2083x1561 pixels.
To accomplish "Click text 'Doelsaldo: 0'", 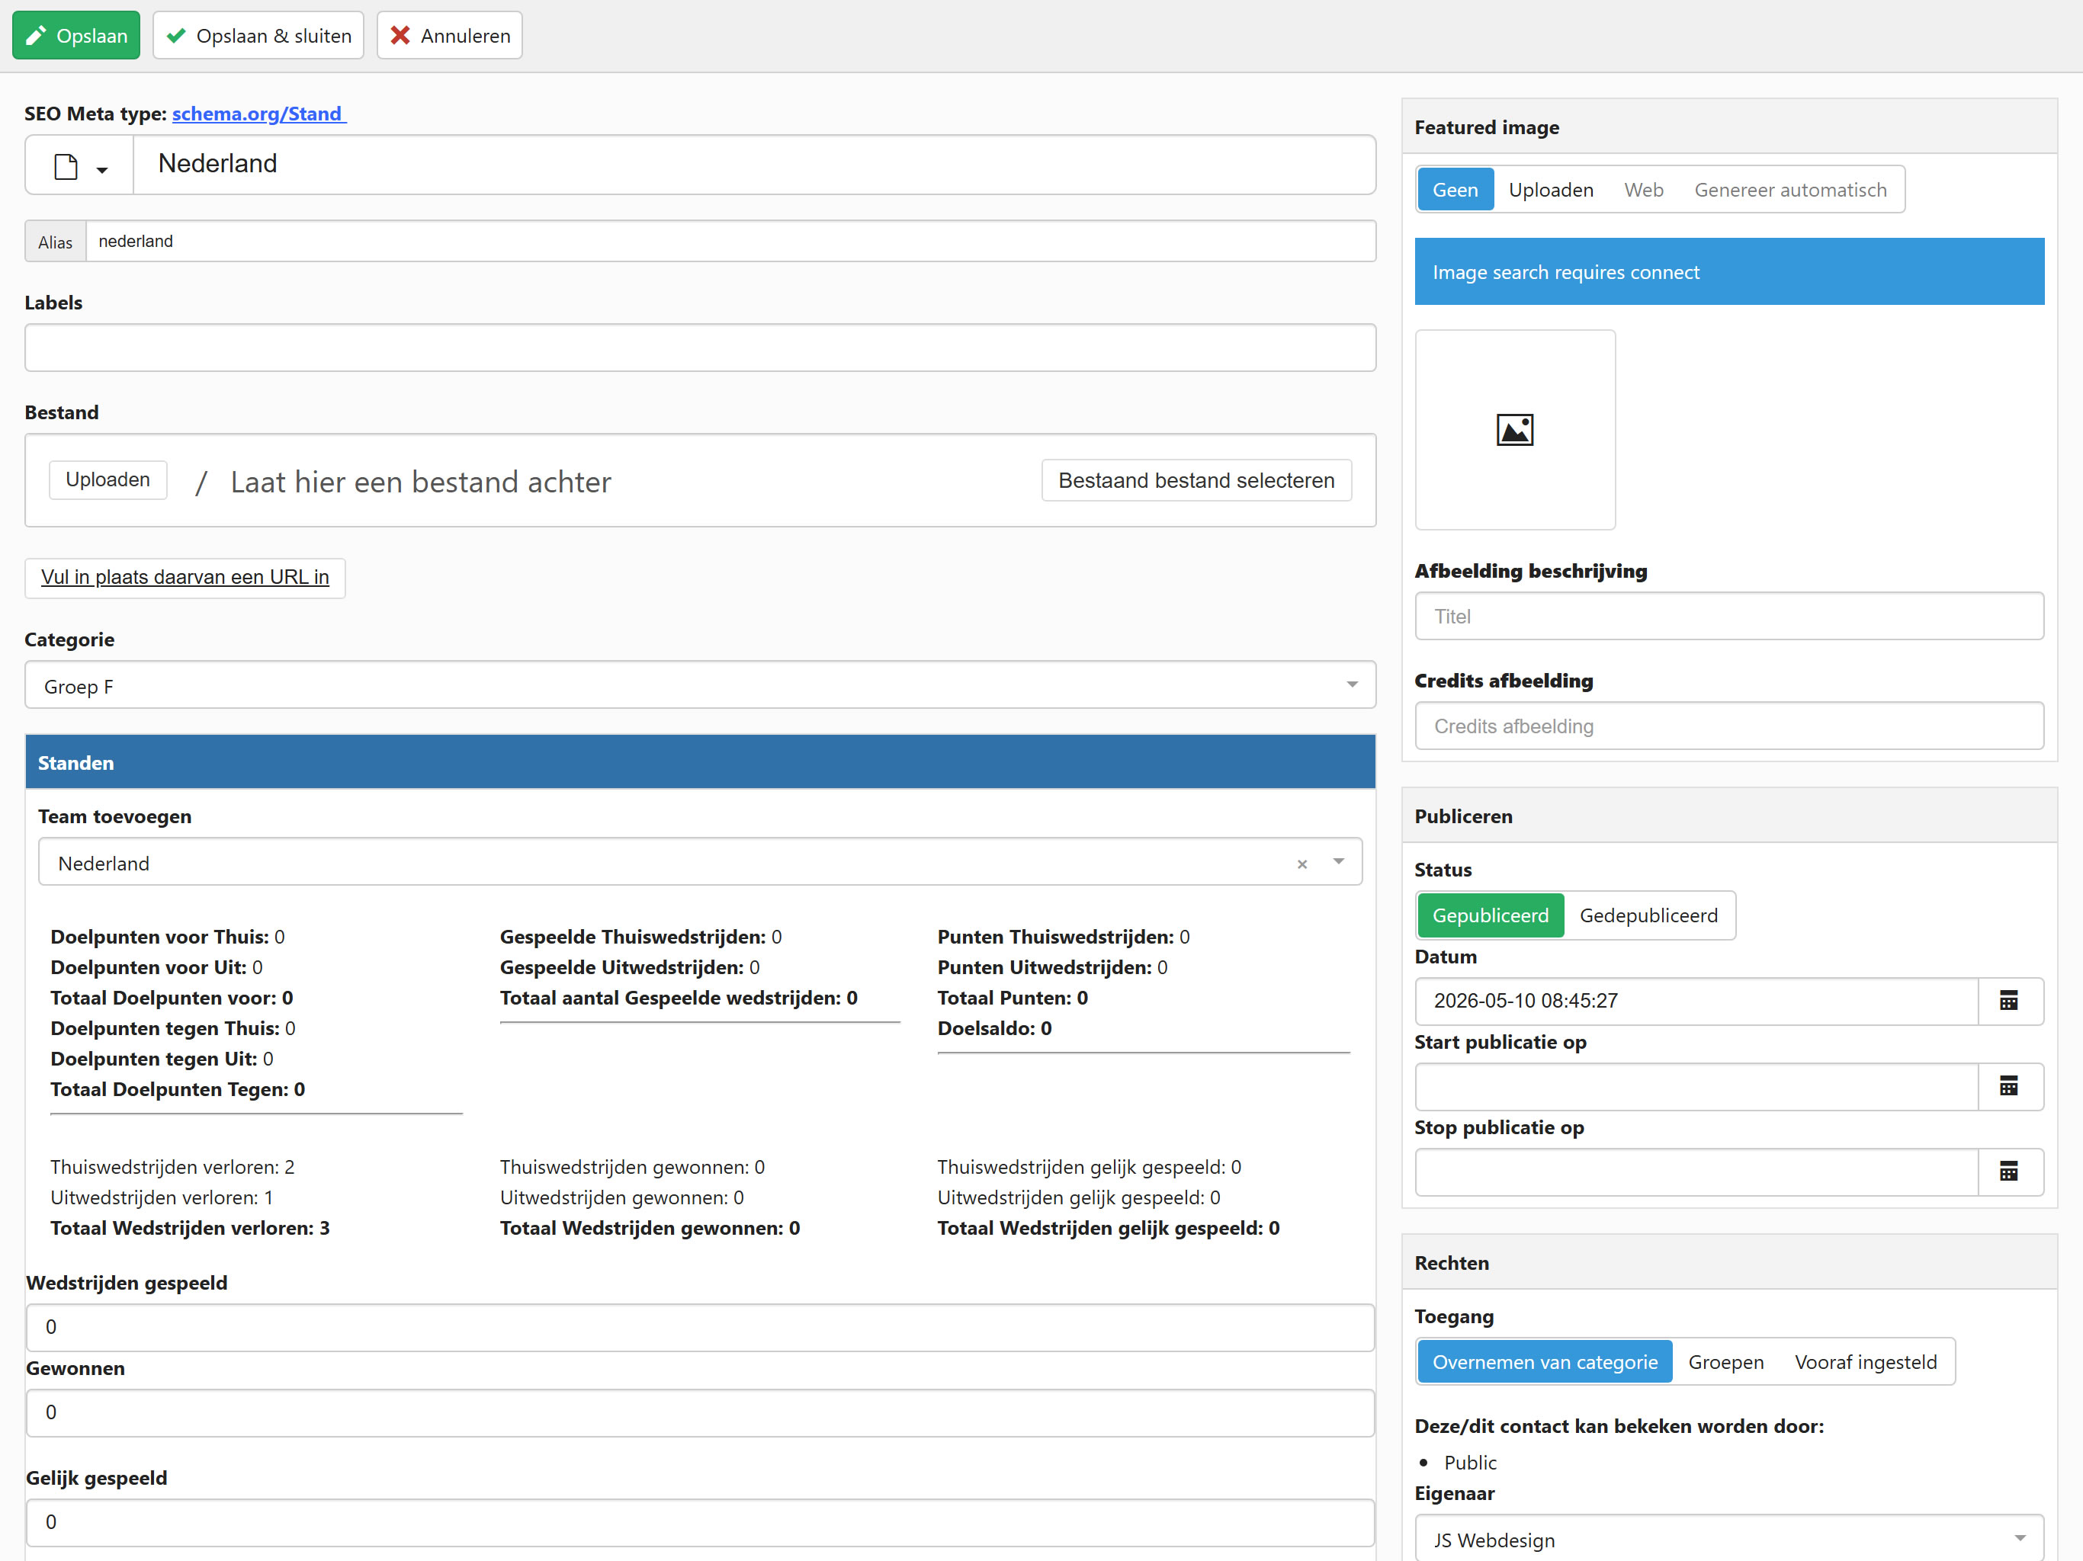I will pos(994,1028).
